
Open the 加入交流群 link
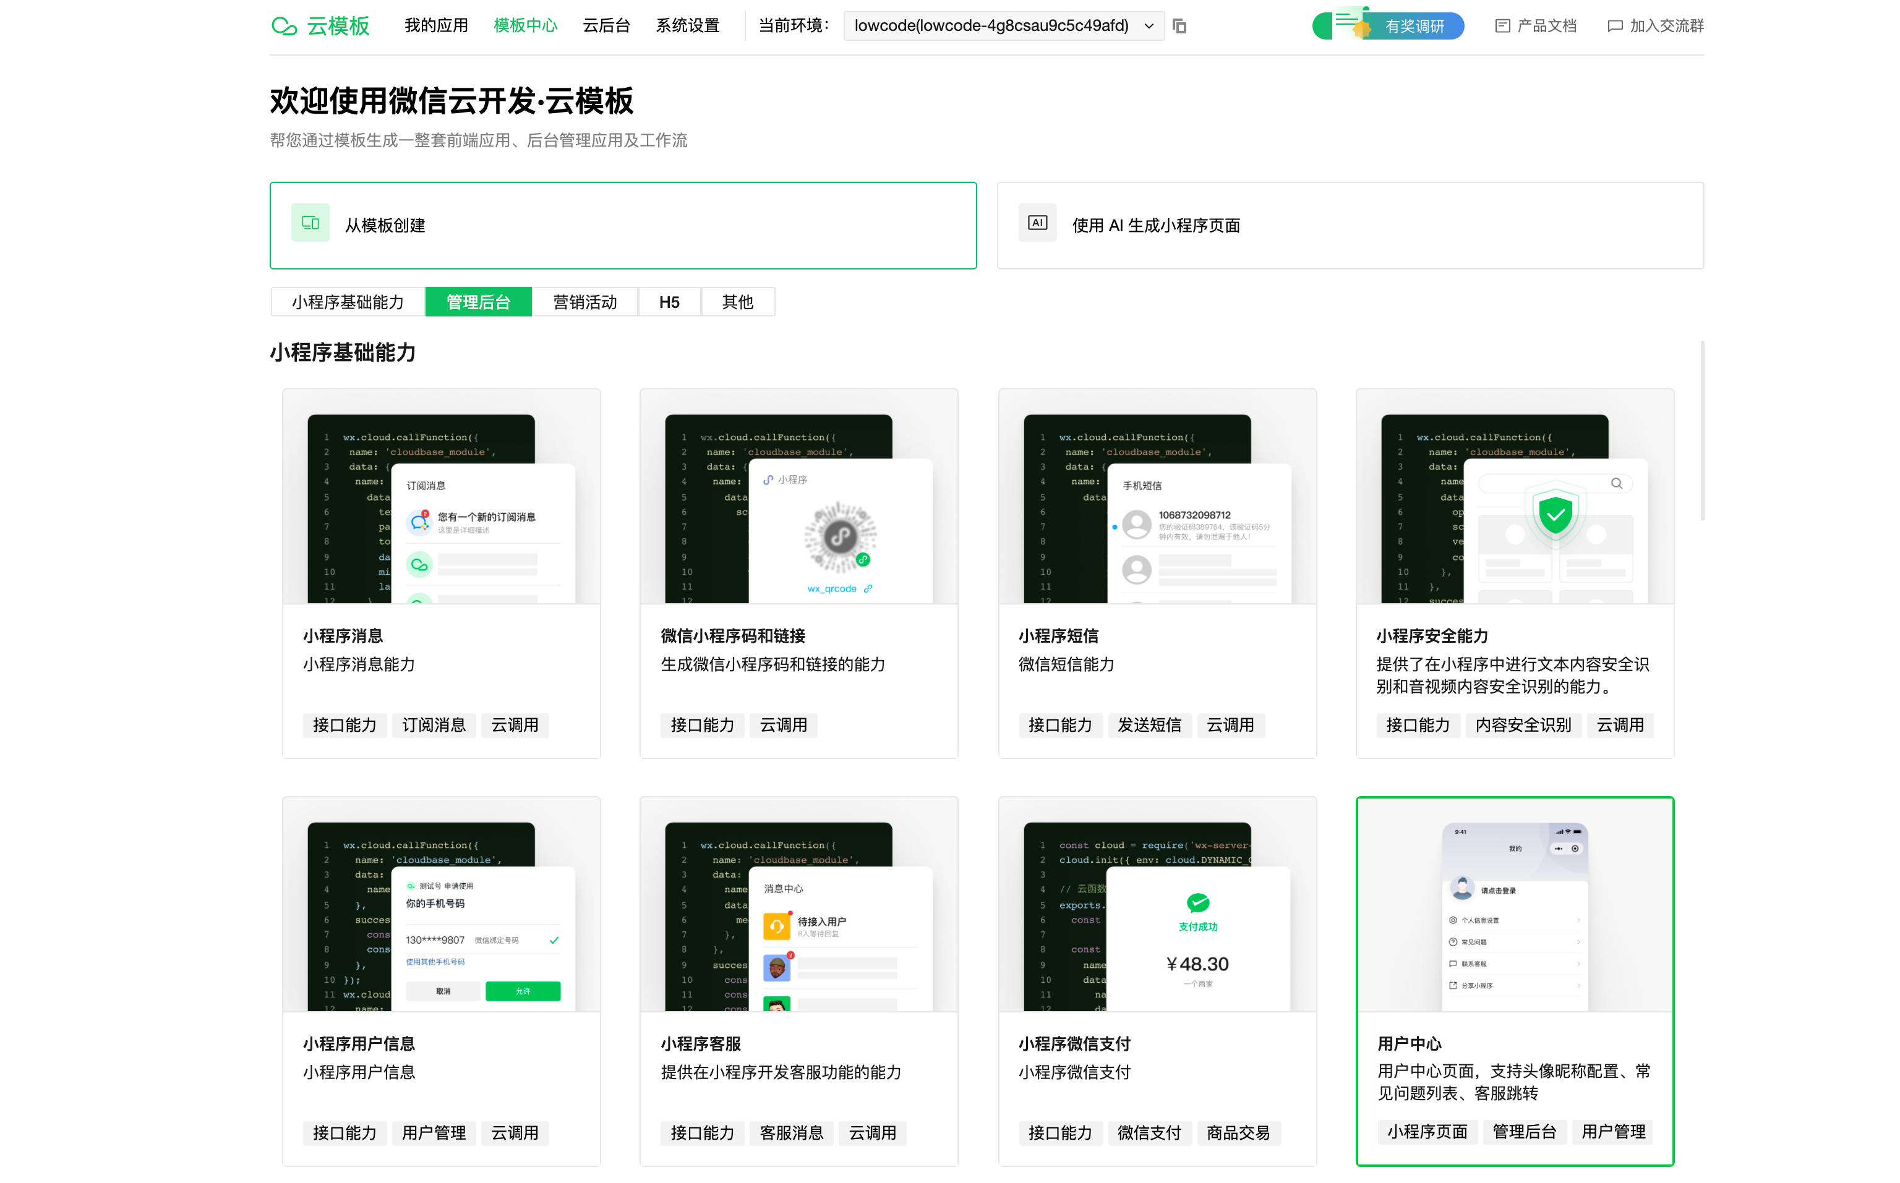(x=1655, y=26)
